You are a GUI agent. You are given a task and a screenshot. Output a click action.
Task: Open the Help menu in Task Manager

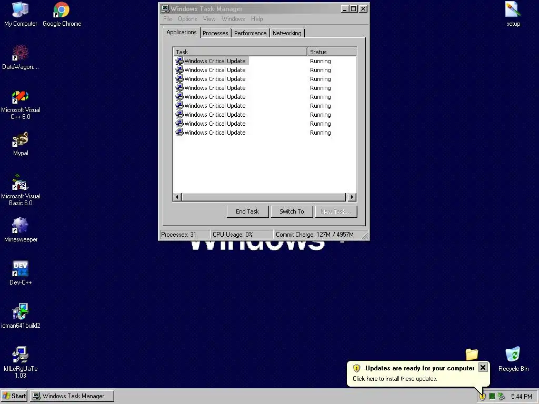point(257,19)
